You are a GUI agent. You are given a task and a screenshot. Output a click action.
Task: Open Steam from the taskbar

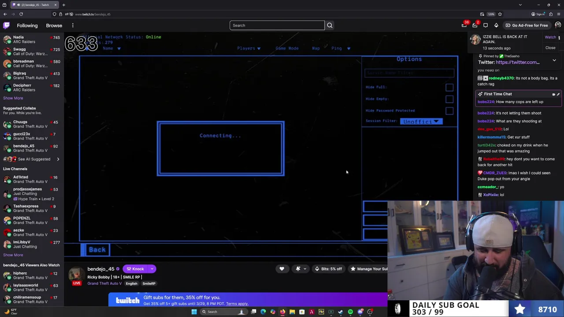point(341,312)
